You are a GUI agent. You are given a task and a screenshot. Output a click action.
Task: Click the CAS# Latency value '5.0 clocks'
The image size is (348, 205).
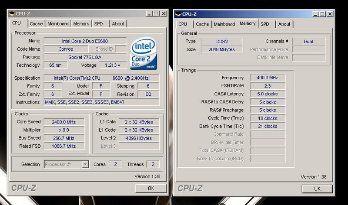(268, 94)
